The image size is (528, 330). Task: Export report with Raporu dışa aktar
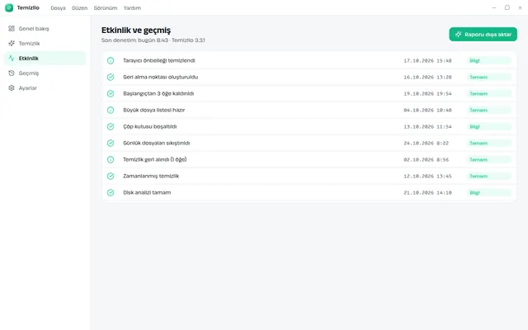pos(483,35)
